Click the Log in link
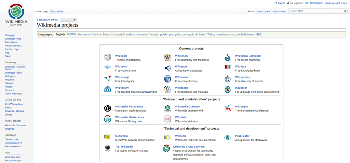 [344, 3]
